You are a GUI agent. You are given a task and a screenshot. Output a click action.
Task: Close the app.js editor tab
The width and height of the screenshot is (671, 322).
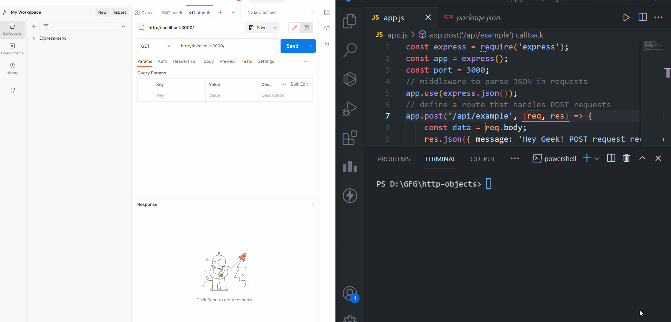428,17
